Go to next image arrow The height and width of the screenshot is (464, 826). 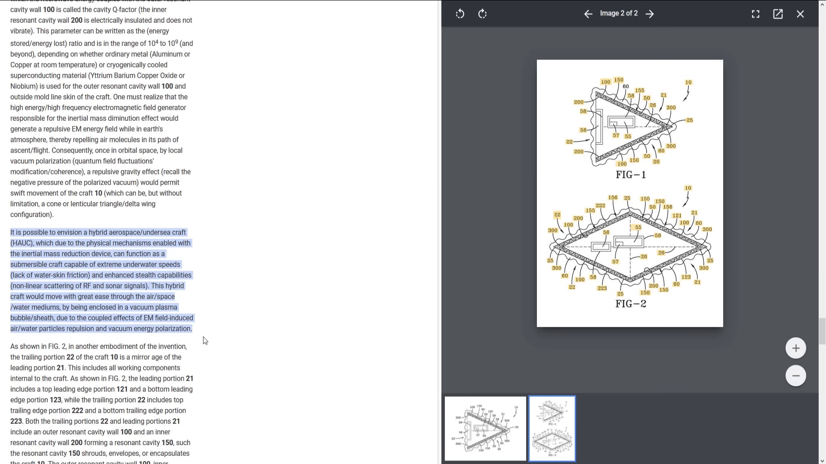(x=650, y=14)
